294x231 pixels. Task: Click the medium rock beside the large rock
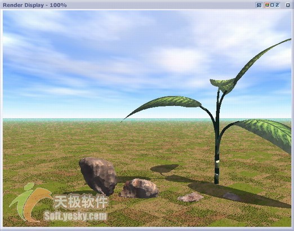[x=140, y=188]
